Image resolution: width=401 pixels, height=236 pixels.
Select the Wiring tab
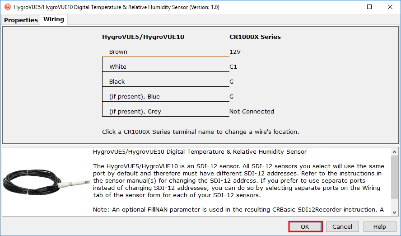click(53, 19)
